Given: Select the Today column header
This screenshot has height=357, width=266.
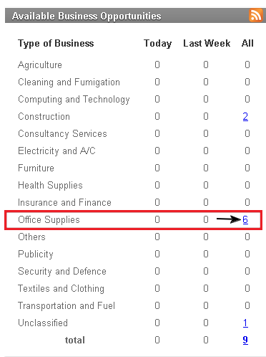Looking at the screenshot, I should point(157,44).
